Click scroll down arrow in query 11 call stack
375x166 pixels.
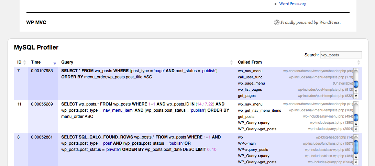(356, 129)
